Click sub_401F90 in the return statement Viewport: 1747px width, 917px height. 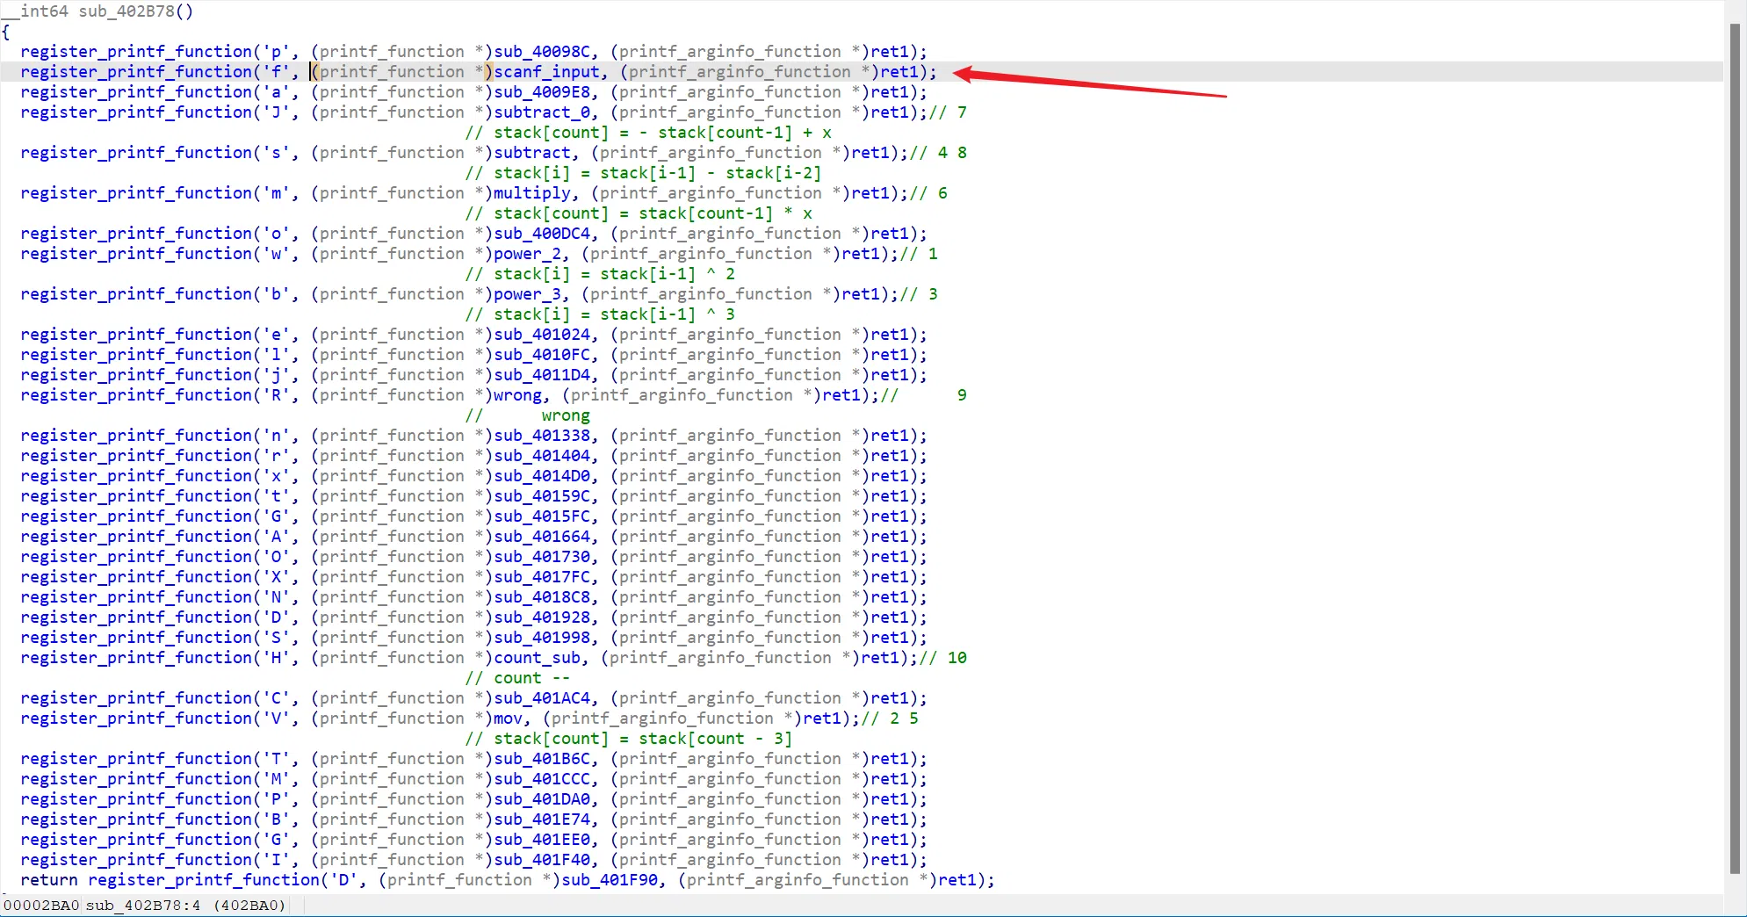pos(609,880)
